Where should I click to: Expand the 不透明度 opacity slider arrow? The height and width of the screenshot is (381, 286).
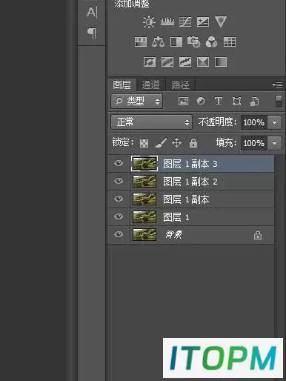click(275, 122)
